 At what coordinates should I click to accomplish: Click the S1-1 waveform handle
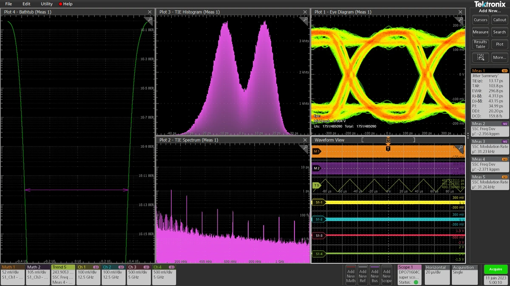[319, 202]
